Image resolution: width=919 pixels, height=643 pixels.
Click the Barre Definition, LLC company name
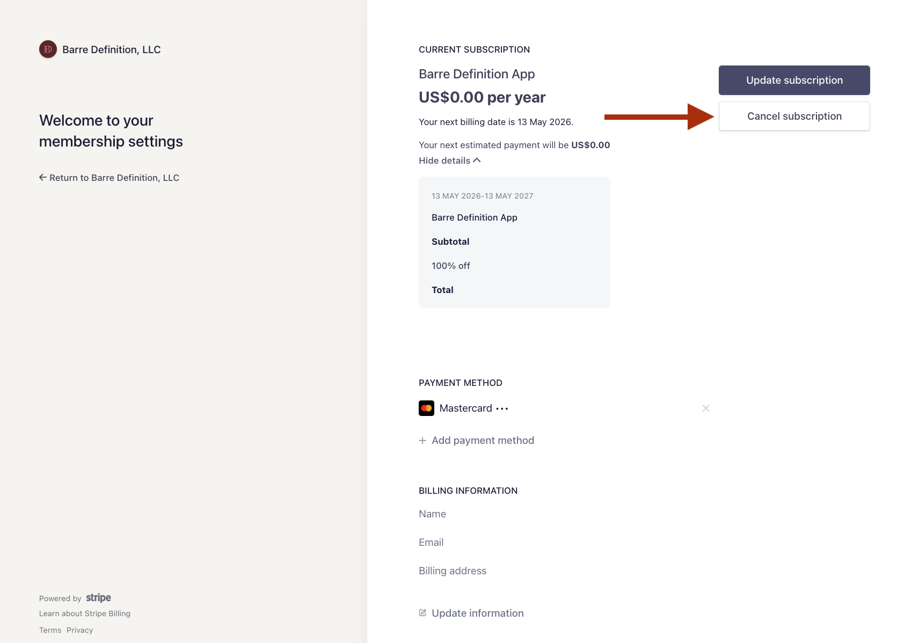point(111,49)
